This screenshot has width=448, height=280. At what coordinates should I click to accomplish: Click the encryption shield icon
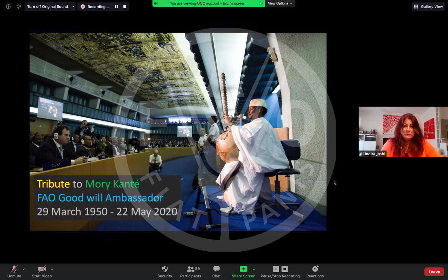click(x=19, y=7)
